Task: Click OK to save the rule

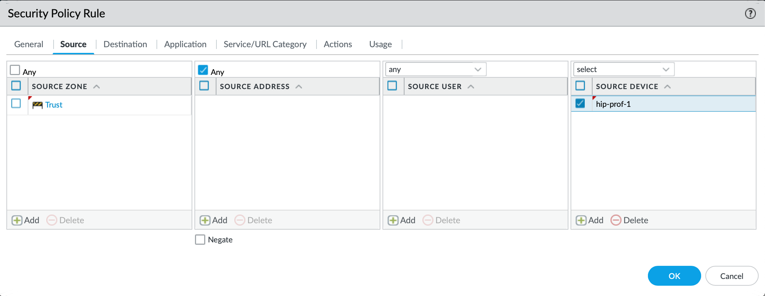Action: coord(674,276)
